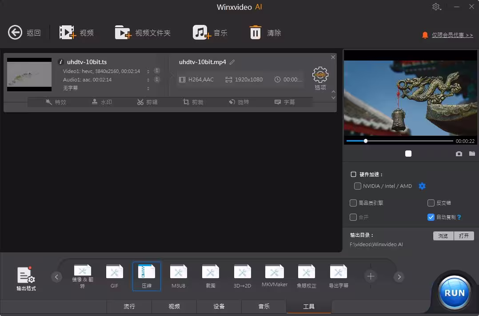Click the 1920x1080 output resolution
The height and width of the screenshot is (316, 479).
(x=244, y=80)
